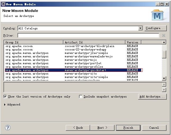Click RELEASE version of maven-archetype-portlet
Viewport: 171px width, 135px height.
pyautogui.click(x=132, y=63)
